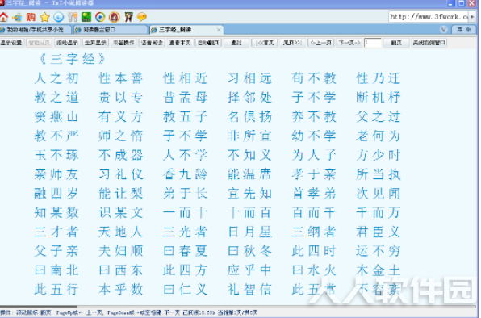
Task: Switch to the 我的电脑/手机共享小说 tab
Action: tap(35, 30)
